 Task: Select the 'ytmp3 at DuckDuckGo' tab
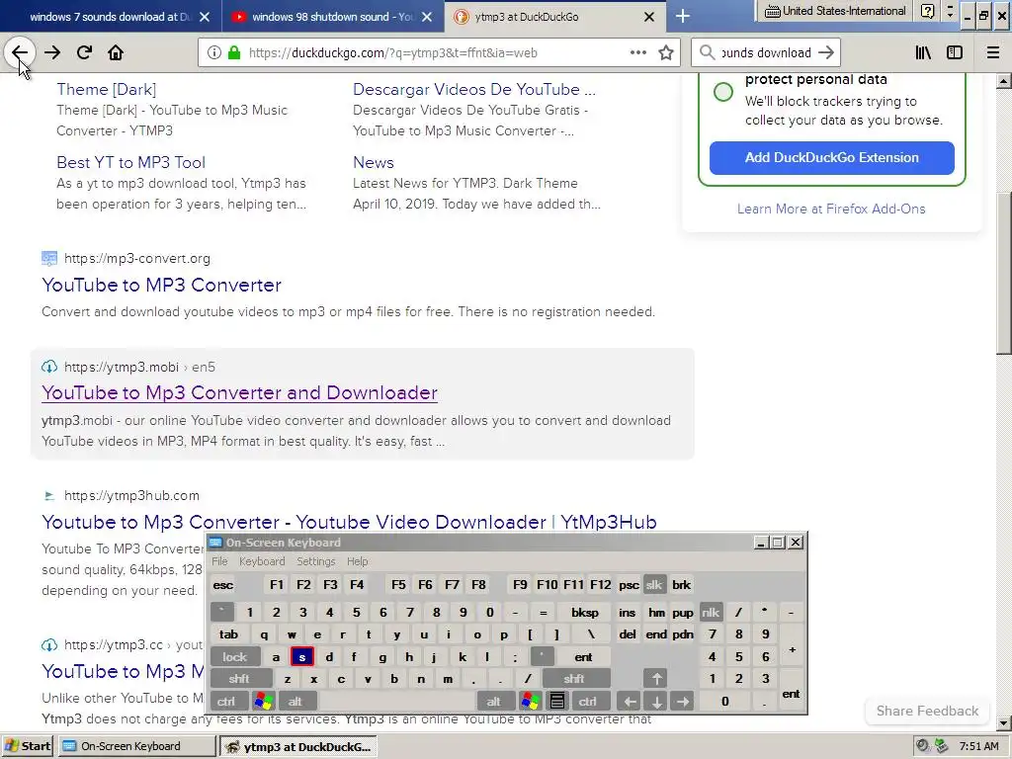(555, 17)
